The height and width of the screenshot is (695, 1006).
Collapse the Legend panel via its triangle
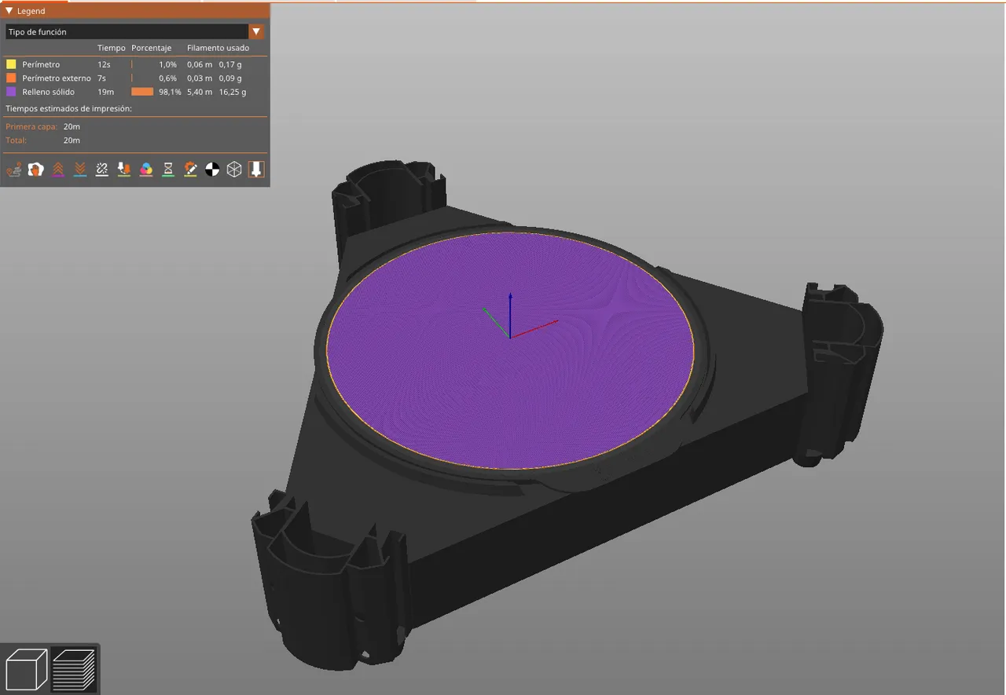[8, 10]
